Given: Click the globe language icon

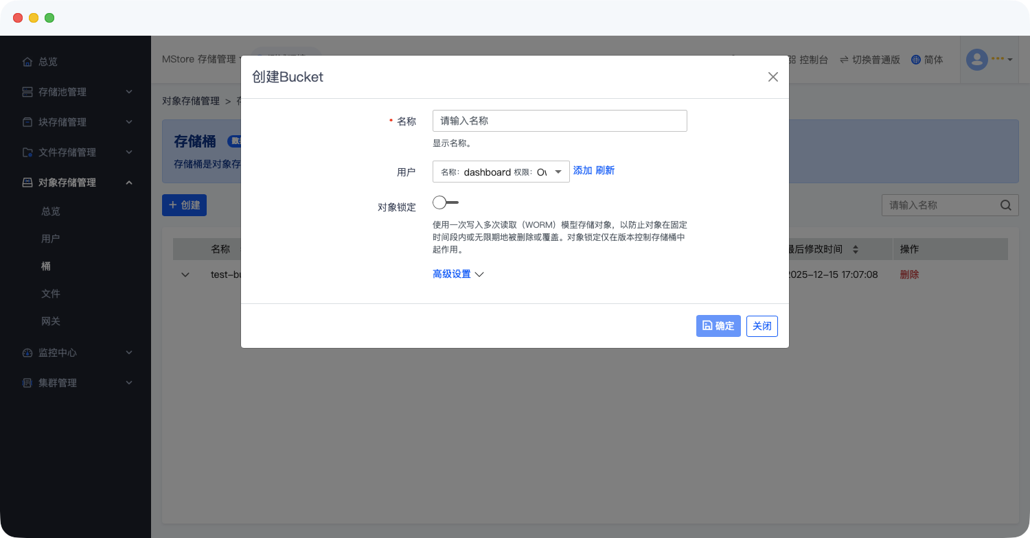Looking at the screenshot, I should coord(915,60).
